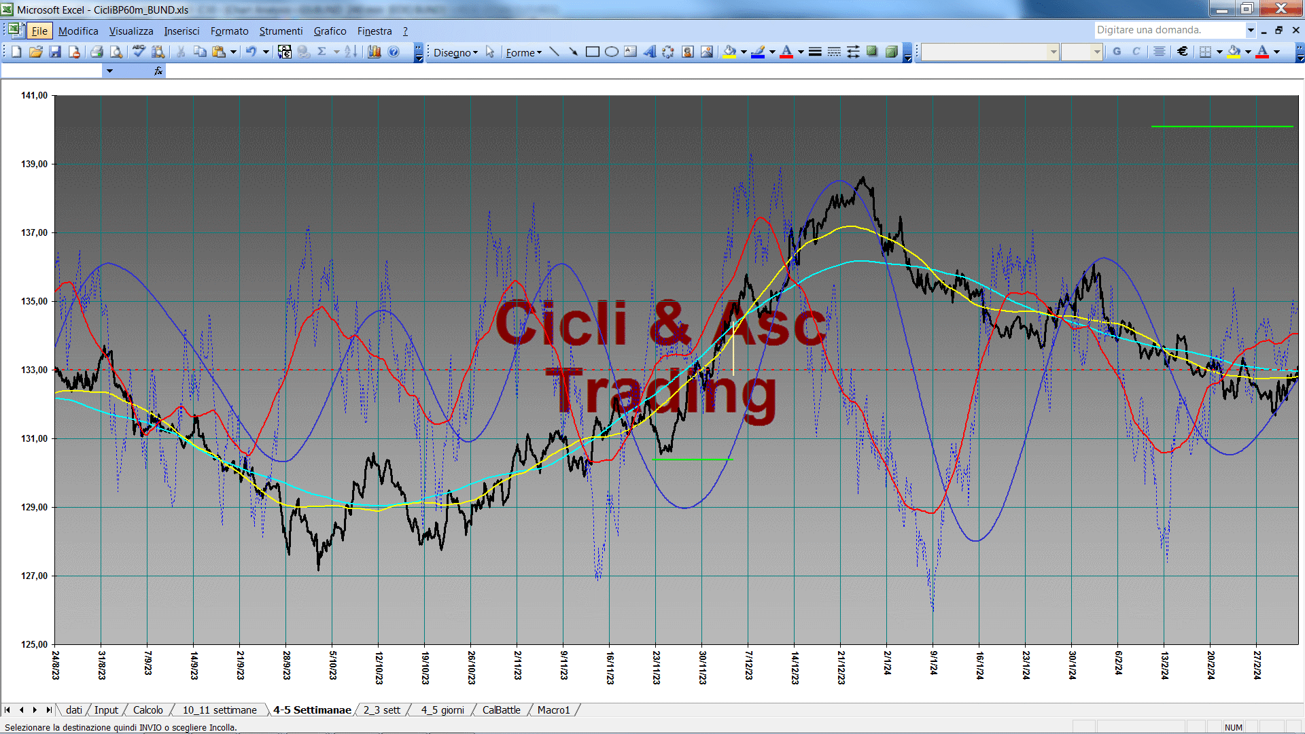Open the Inserisci menu
Image resolution: width=1305 pixels, height=734 pixels.
click(x=181, y=31)
